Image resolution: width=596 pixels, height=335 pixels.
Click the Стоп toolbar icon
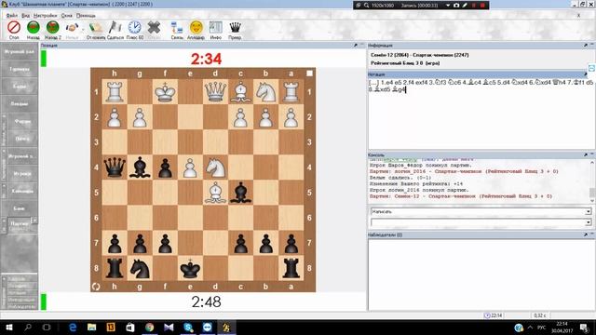14,28
